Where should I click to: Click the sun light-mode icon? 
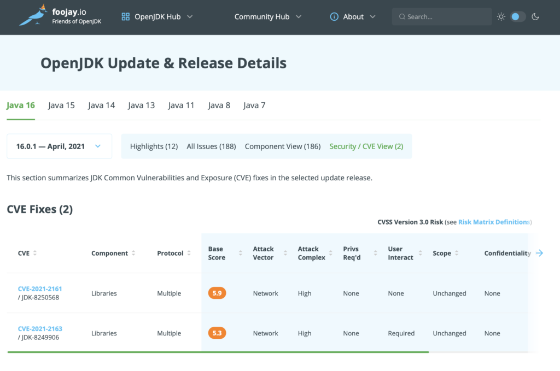point(501,17)
